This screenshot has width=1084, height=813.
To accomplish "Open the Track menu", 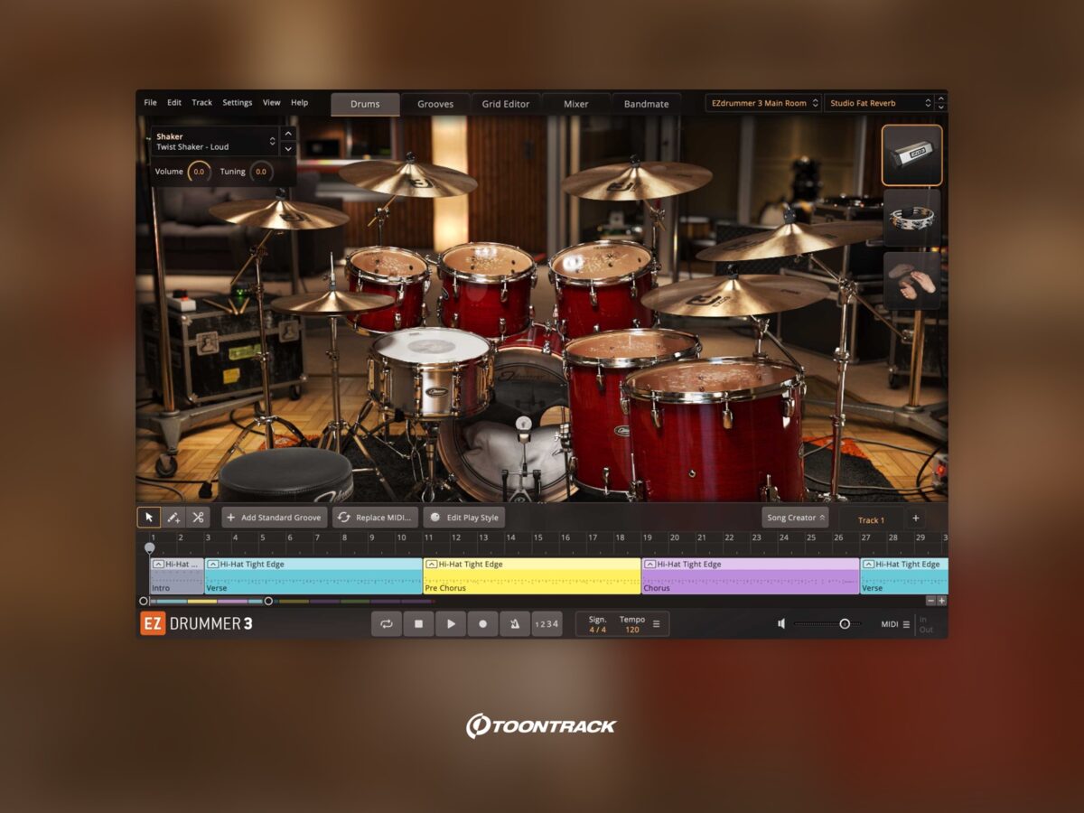I will pos(201,103).
